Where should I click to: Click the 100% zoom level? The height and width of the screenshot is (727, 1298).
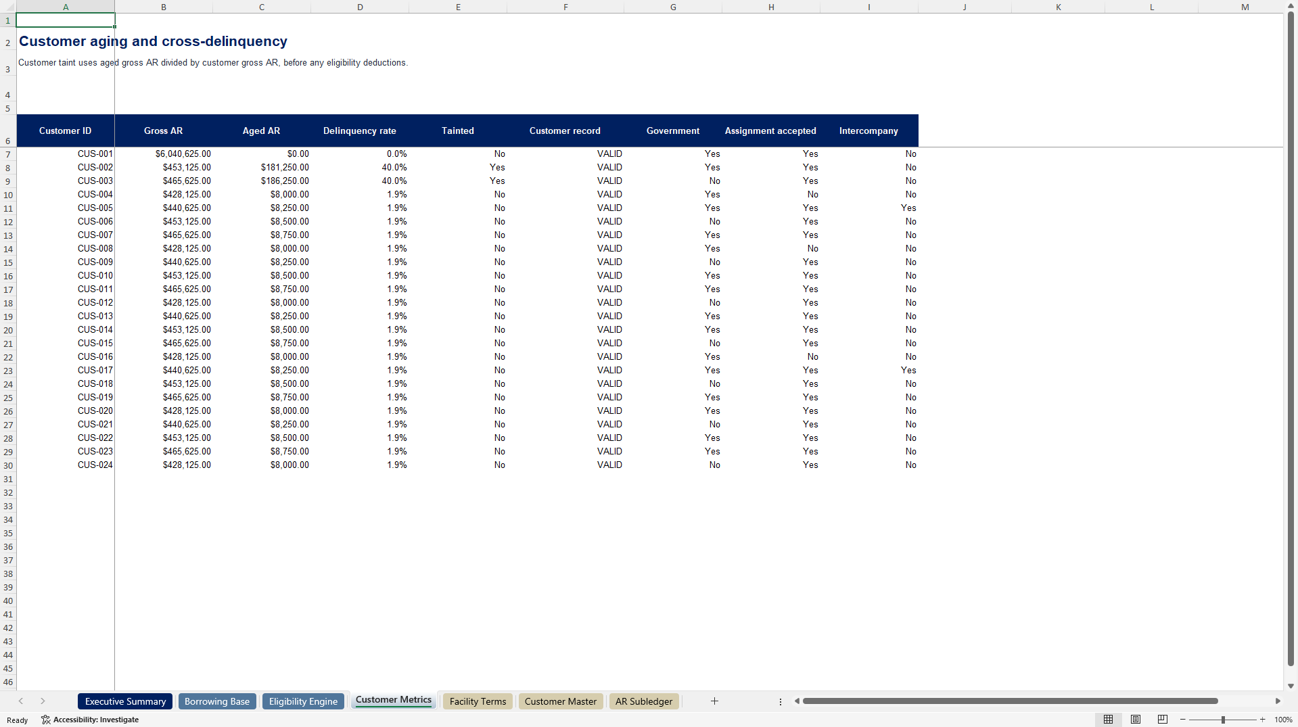click(1283, 720)
